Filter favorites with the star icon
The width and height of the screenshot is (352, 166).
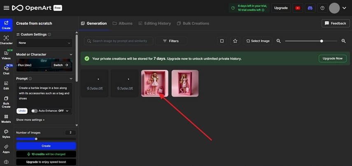click(235, 41)
